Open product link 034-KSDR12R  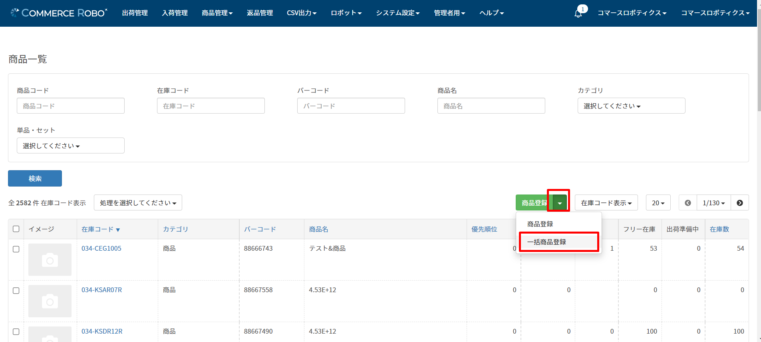click(x=102, y=331)
